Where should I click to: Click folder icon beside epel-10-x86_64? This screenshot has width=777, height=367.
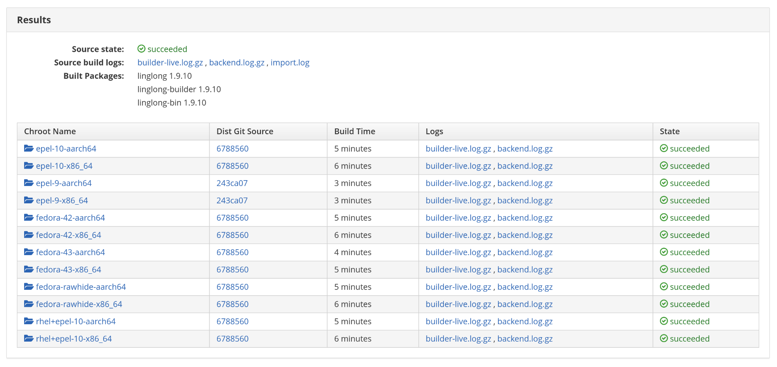tap(29, 166)
